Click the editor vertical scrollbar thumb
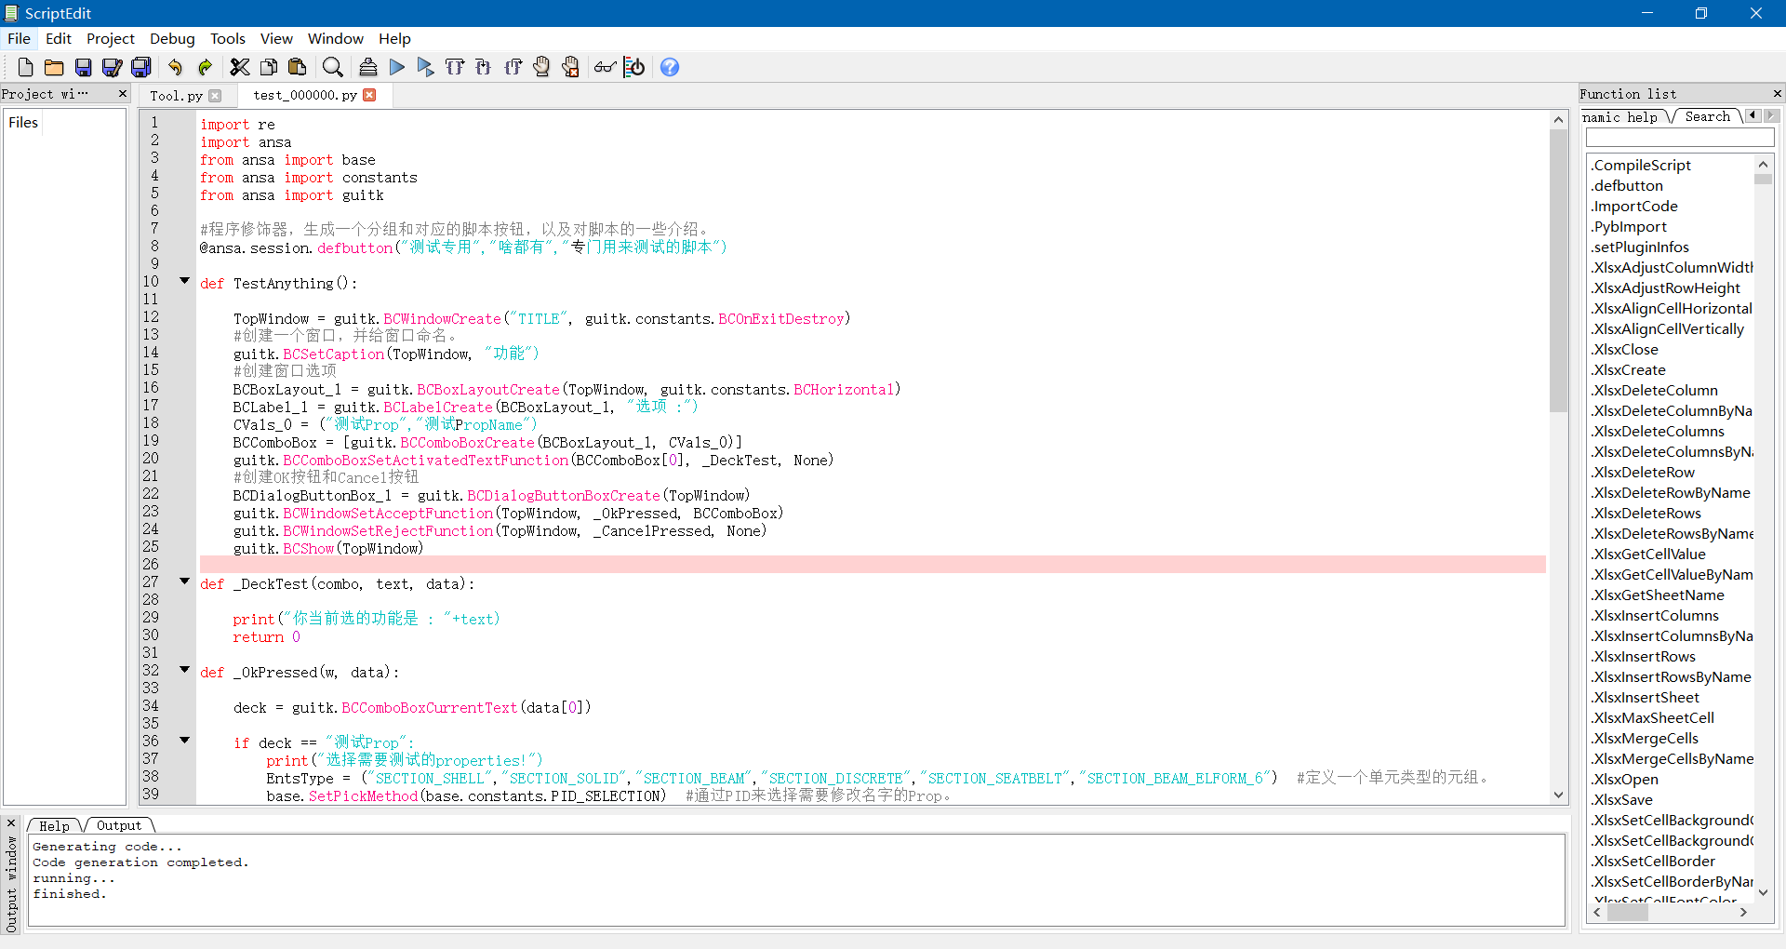The width and height of the screenshot is (1786, 949). pyautogui.click(x=1559, y=270)
